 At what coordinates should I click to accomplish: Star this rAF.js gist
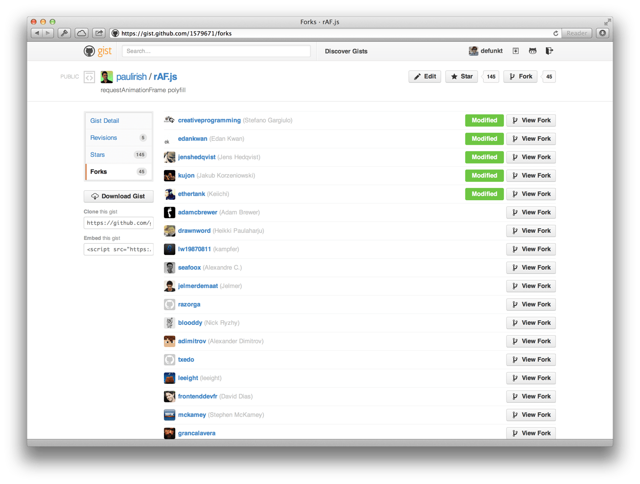pos(462,76)
